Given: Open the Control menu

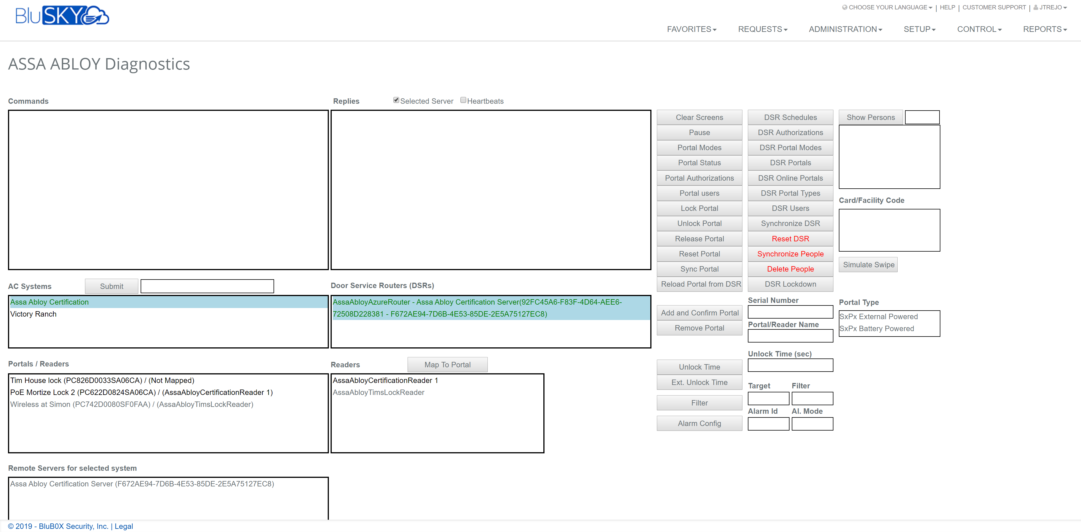Looking at the screenshot, I should pos(979,29).
